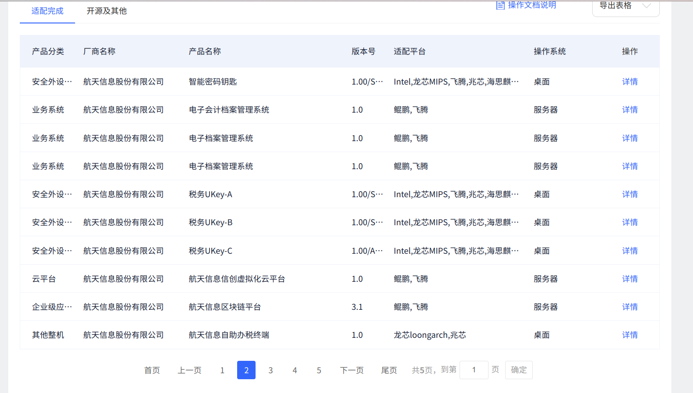Screen dimensions: 693x393
Task: Click 尾页 to reach last page
Action: pyautogui.click(x=389, y=370)
